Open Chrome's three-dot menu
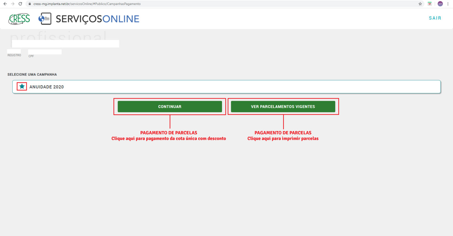453x236 pixels. pos(448,4)
